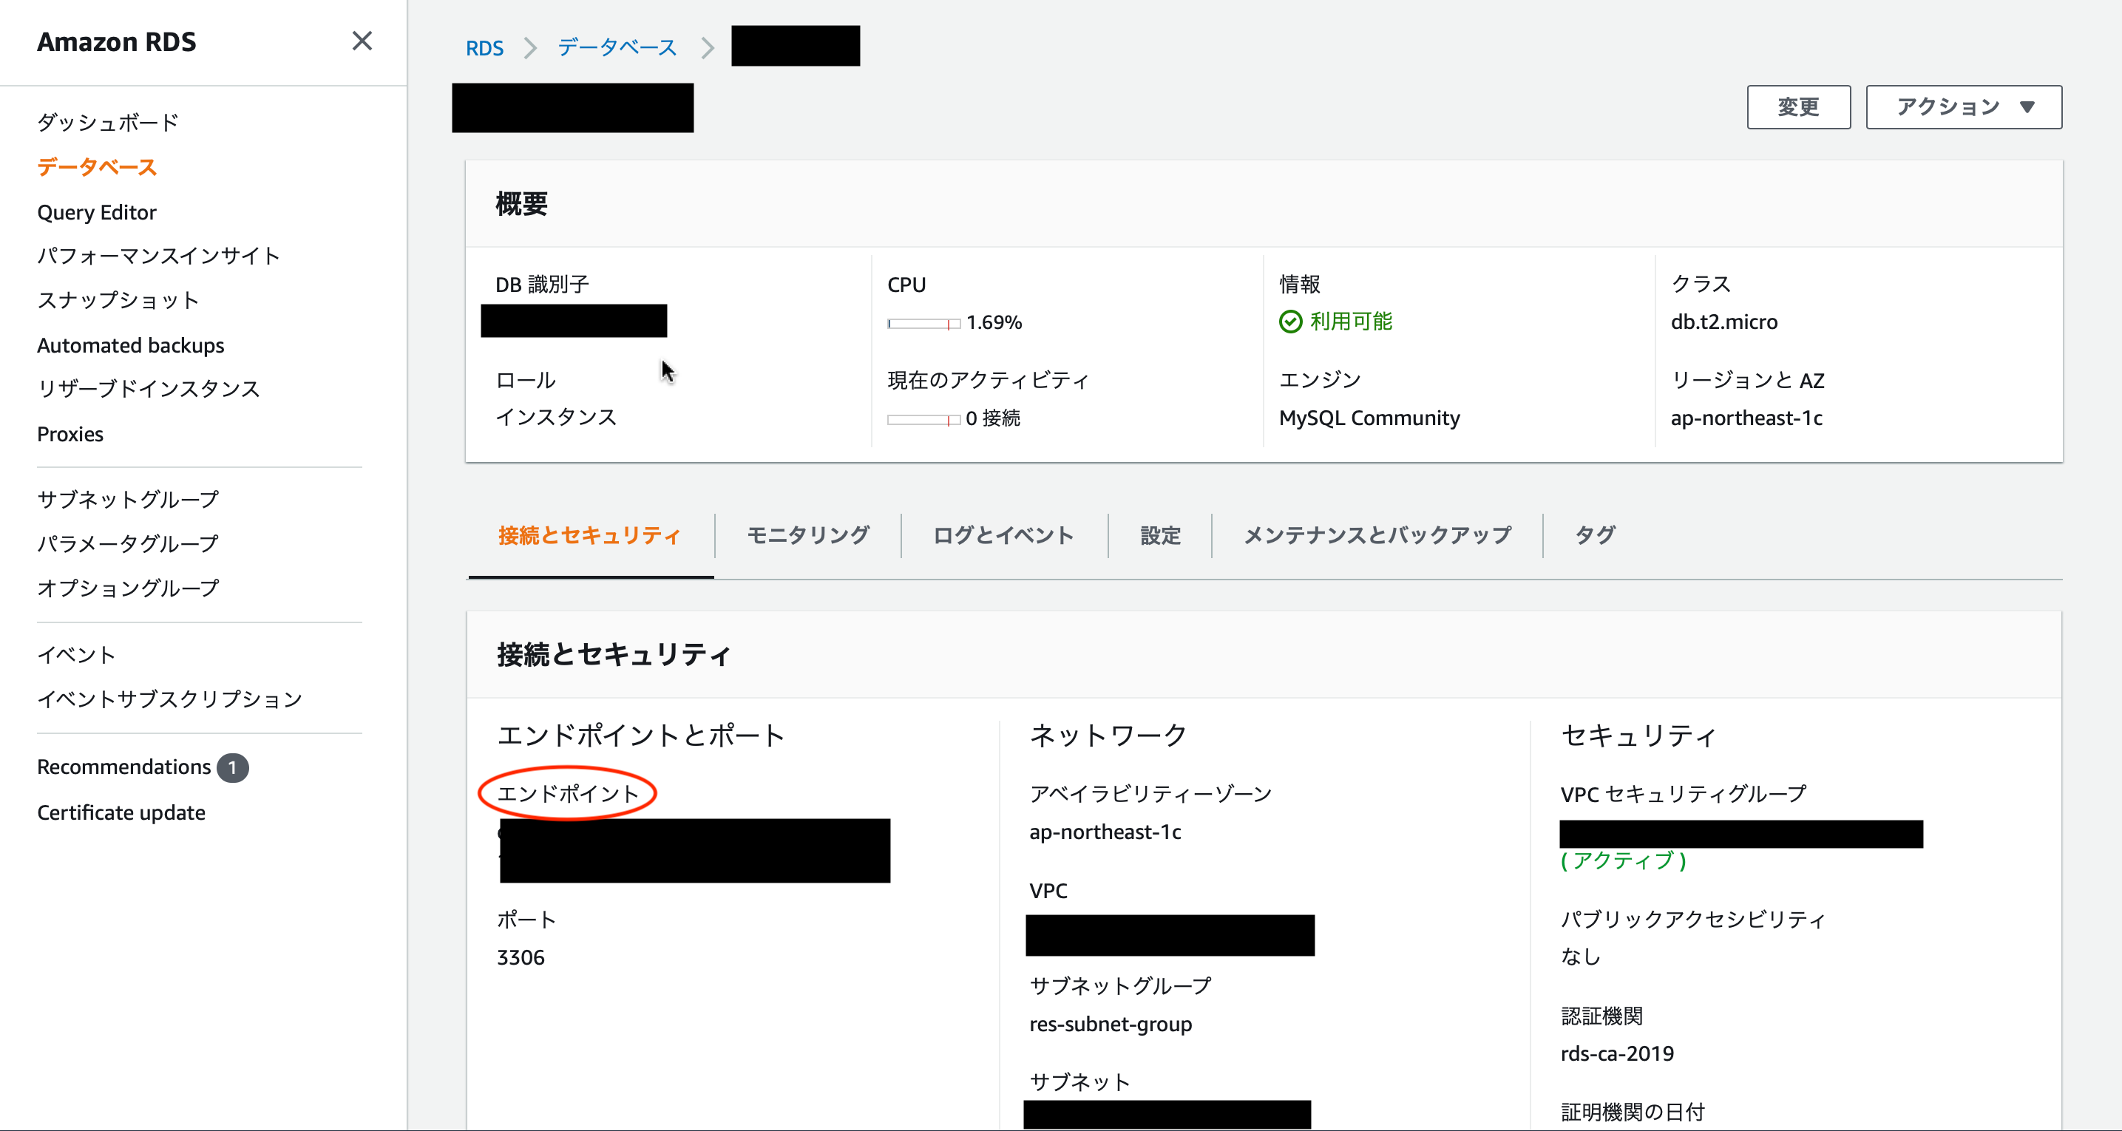This screenshot has height=1131, width=2122.
Task: Open the ログとイベント tab
Action: [1003, 535]
